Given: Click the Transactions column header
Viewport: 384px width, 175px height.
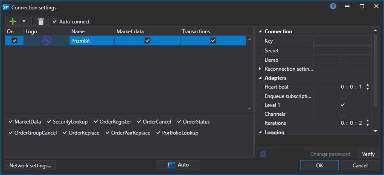Looking at the screenshot, I should [213, 32].
